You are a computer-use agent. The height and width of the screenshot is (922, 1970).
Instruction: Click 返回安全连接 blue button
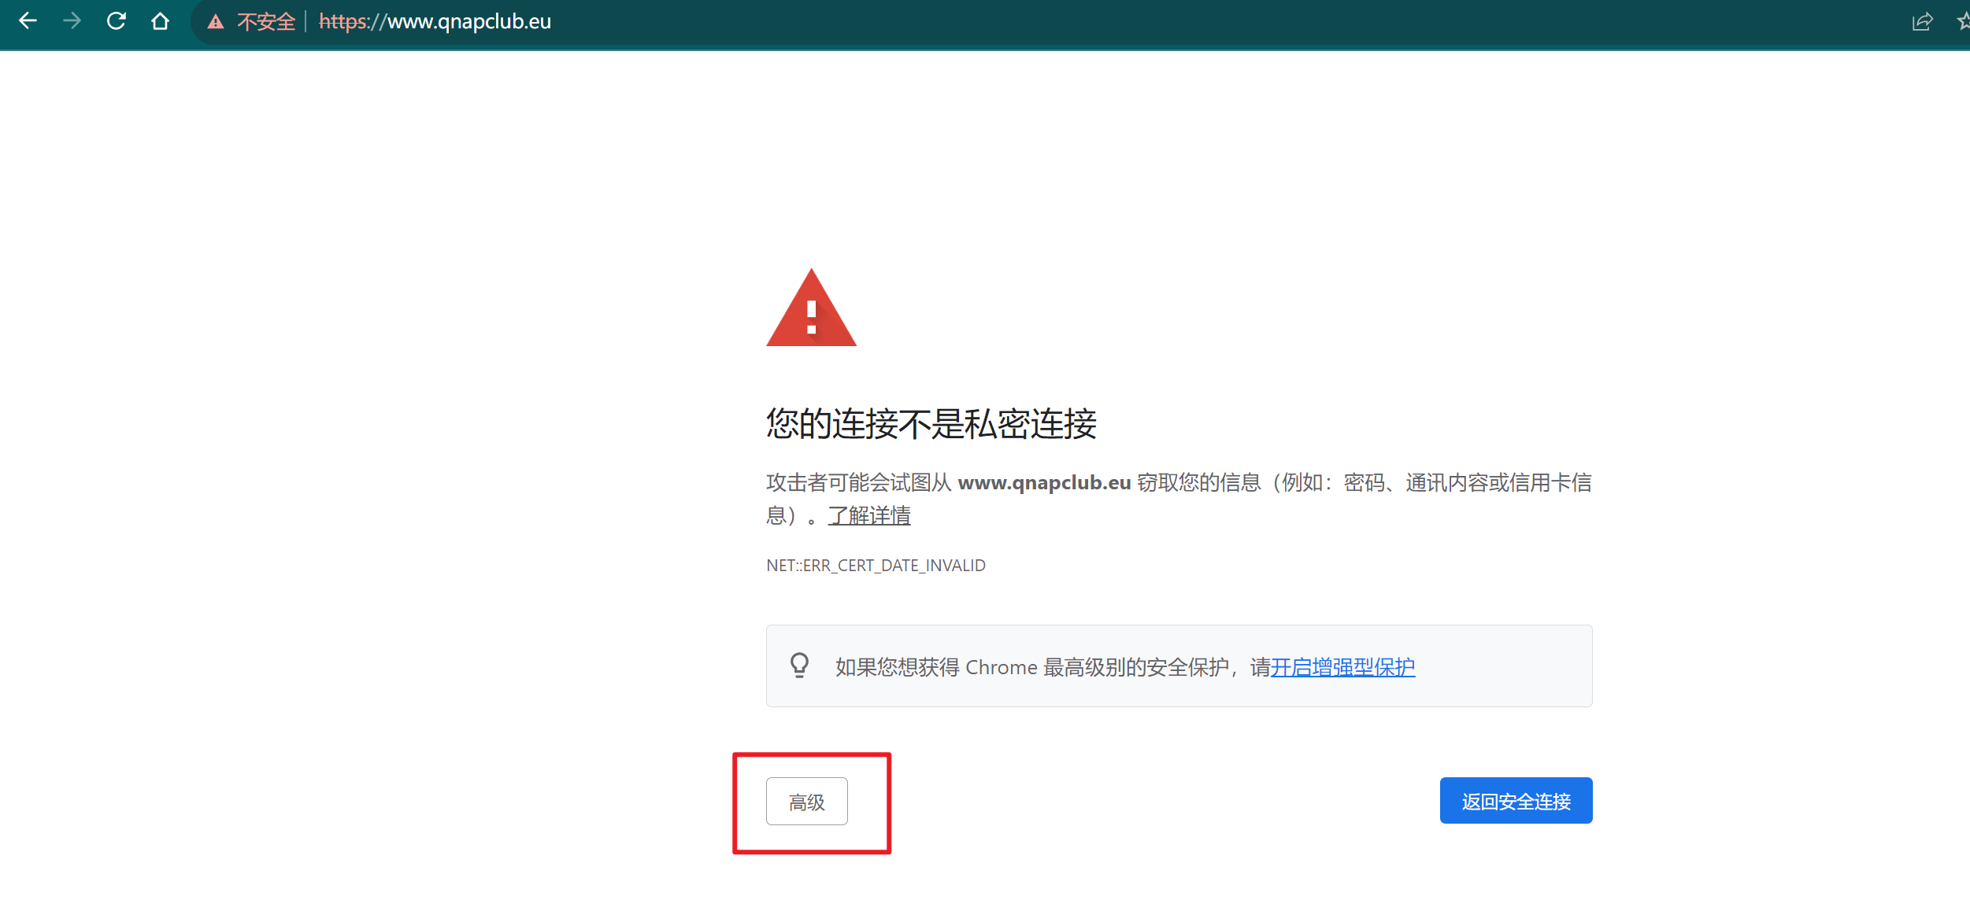pyautogui.click(x=1516, y=801)
